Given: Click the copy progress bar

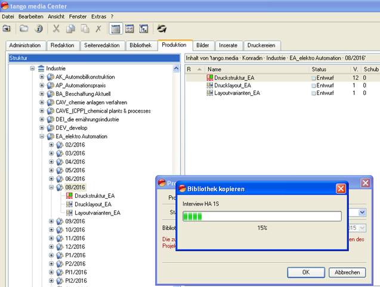Looking at the screenshot, I should coord(261,216).
